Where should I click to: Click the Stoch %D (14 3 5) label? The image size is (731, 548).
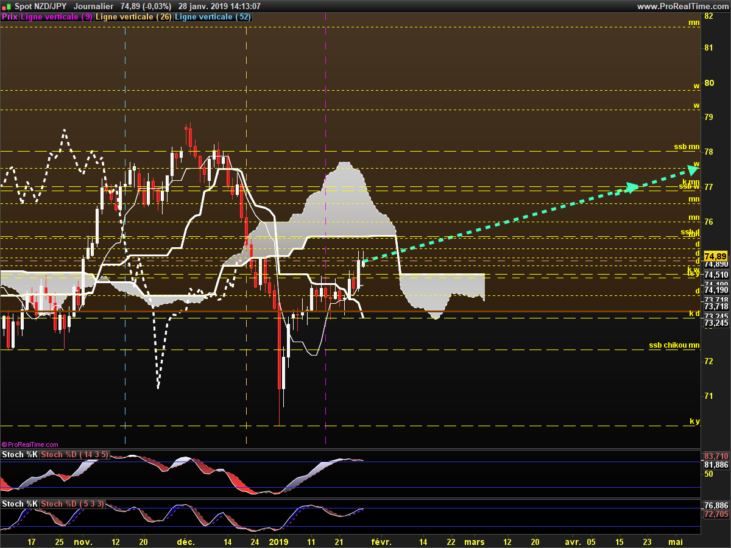coord(74,455)
